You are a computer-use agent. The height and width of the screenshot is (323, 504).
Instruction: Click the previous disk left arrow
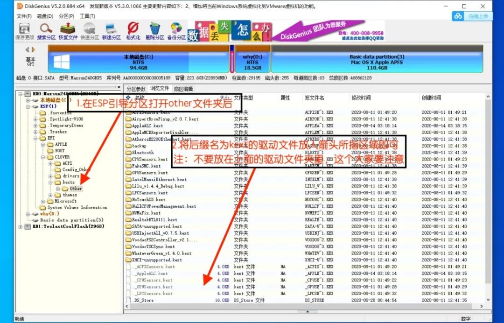(x=28, y=49)
